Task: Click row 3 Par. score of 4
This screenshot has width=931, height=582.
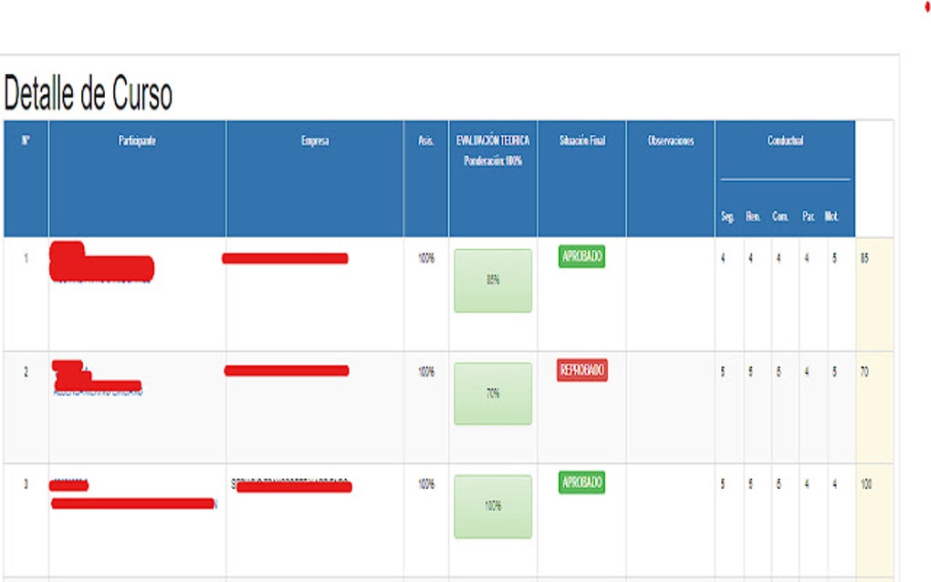Action: pos(806,484)
